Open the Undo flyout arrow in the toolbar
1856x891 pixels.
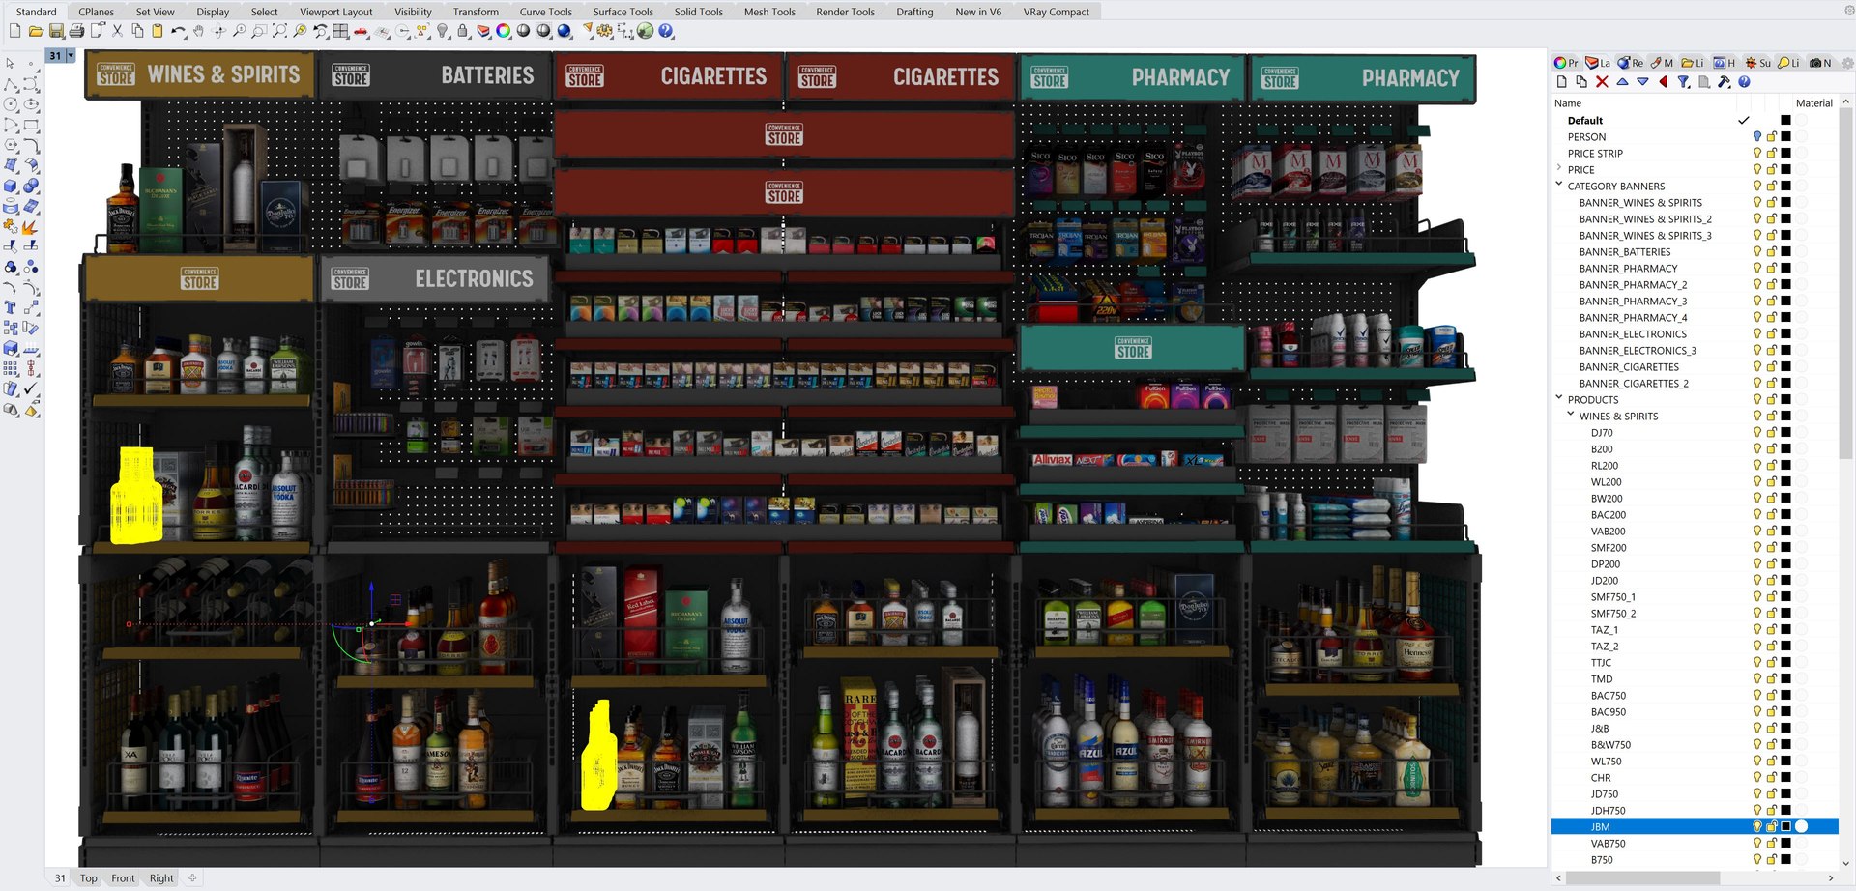pyautogui.click(x=185, y=37)
